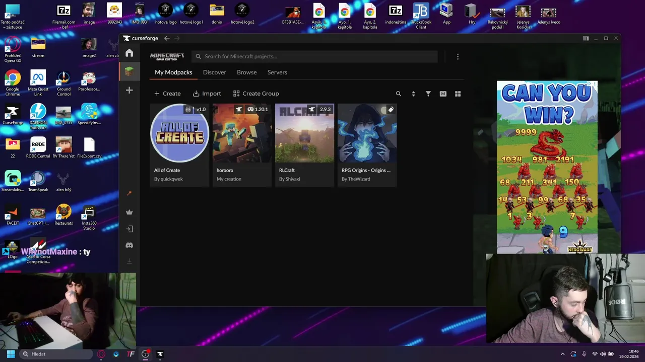Click author text By Shivaxi
Image resolution: width=645 pixels, height=362 pixels.
coord(290,179)
